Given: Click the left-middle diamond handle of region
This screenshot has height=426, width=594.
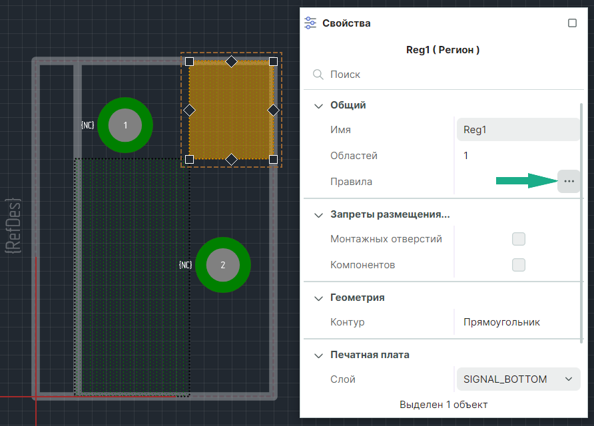Looking at the screenshot, I should click(x=189, y=110).
